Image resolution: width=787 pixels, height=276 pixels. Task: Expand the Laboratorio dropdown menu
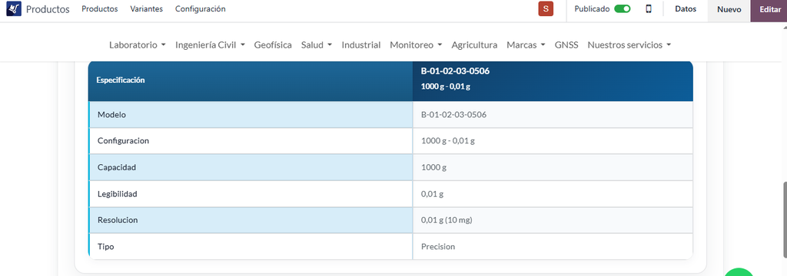(138, 45)
